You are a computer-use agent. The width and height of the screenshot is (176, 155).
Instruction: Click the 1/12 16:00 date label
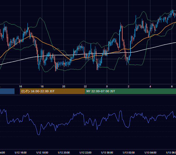coord(20,153)
